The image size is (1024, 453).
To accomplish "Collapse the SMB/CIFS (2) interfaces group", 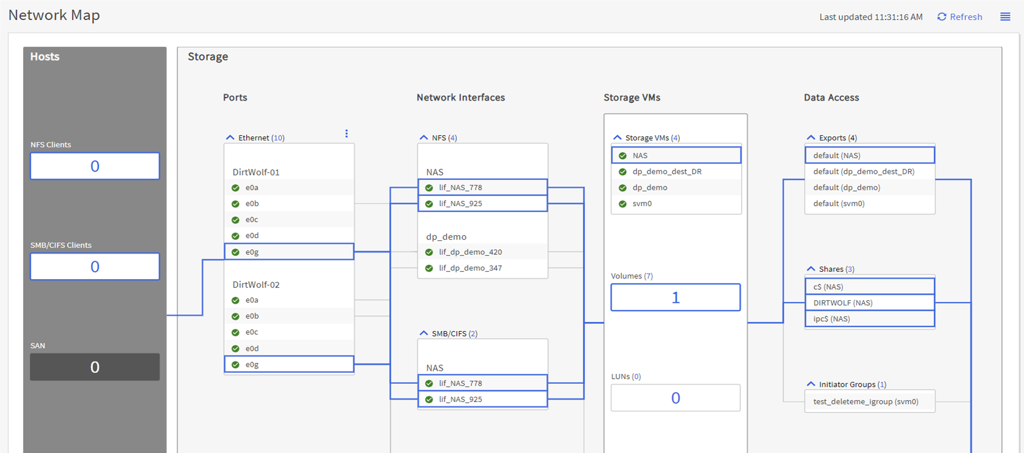I will tap(424, 333).
